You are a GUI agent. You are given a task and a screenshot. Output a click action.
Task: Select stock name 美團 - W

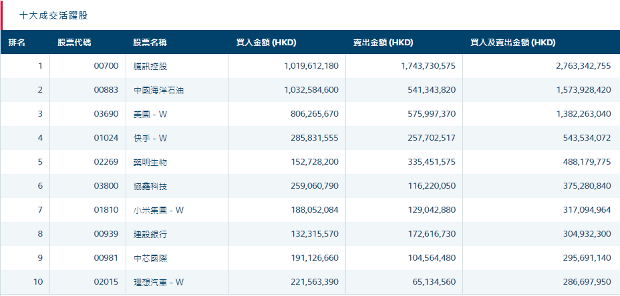pos(150,114)
